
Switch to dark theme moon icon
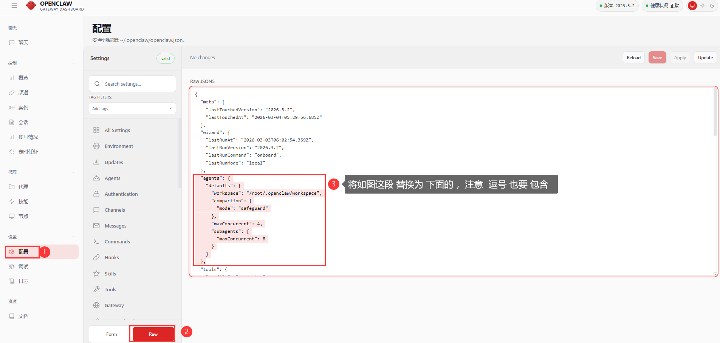click(712, 6)
